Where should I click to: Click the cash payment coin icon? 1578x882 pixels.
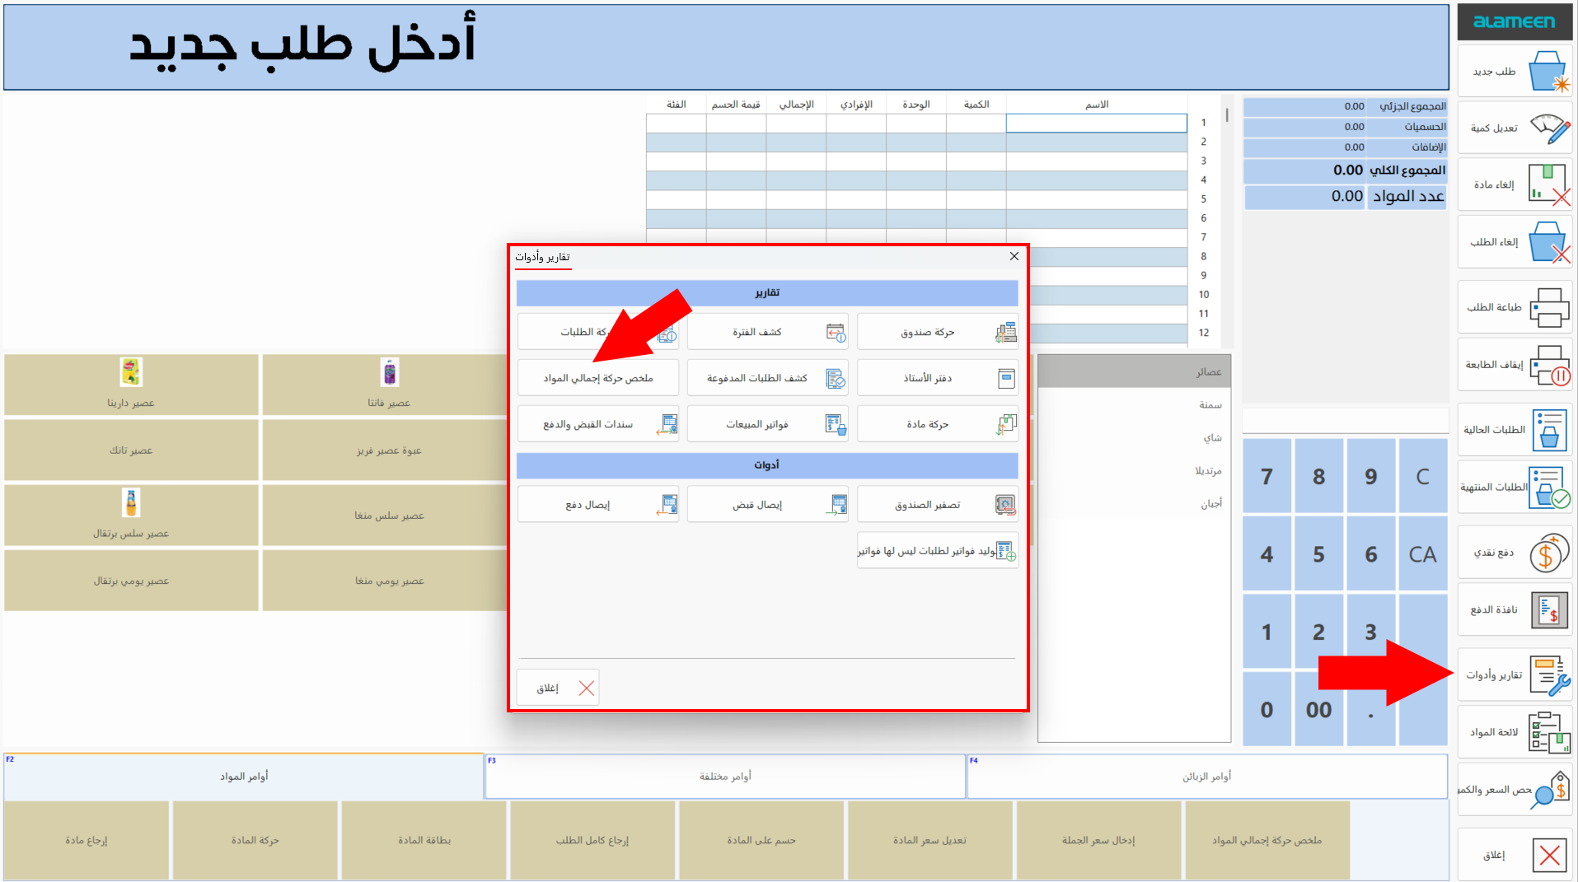point(1549,553)
